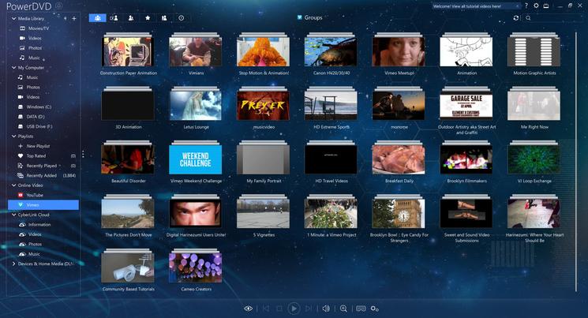
Task: Click inside the search input field
Action: pyautogui.click(x=555, y=17)
